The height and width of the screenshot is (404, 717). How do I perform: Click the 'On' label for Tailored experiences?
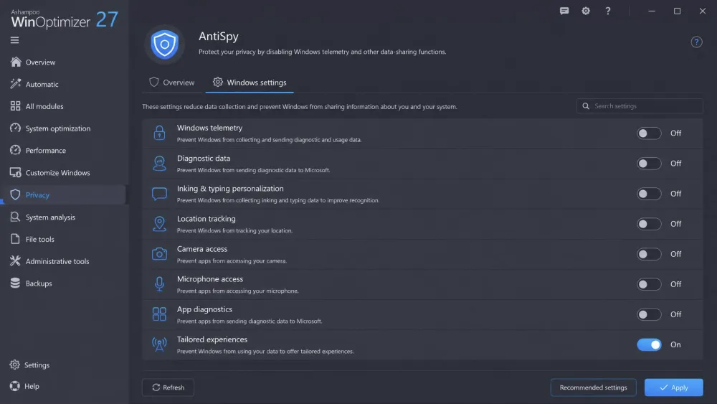675,344
